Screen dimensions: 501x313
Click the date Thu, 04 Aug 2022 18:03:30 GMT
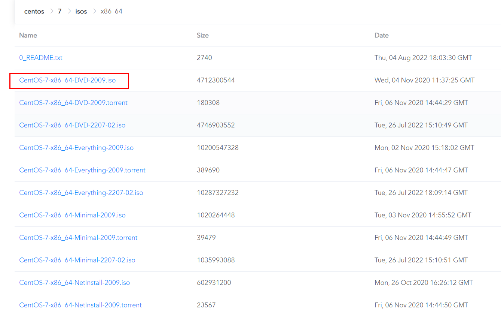click(423, 58)
